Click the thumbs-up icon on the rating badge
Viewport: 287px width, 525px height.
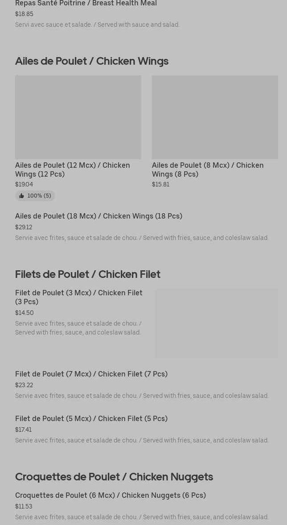coord(21,196)
